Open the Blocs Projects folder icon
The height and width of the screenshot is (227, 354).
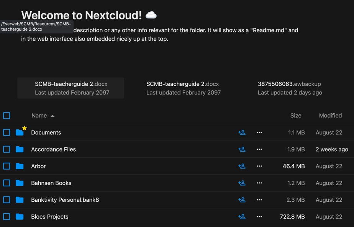click(20, 217)
